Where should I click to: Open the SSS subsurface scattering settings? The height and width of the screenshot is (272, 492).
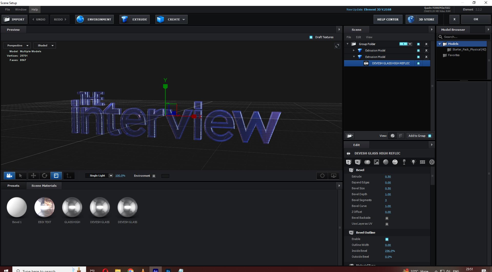click(x=423, y=162)
